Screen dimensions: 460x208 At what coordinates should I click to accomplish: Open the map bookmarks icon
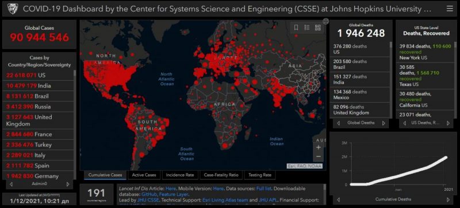[x=296, y=28]
